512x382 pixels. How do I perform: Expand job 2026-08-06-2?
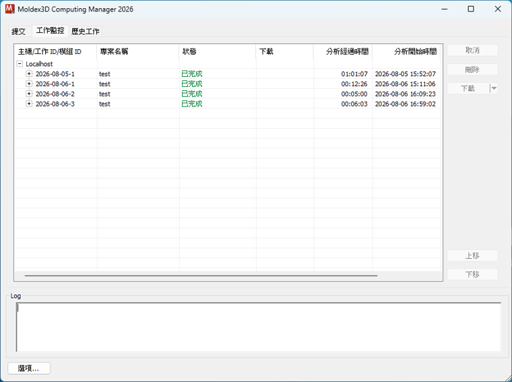point(29,94)
